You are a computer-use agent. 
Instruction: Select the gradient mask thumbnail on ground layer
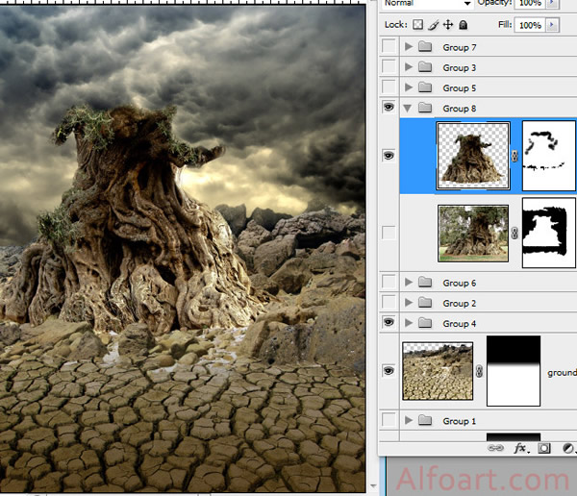[x=514, y=370]
